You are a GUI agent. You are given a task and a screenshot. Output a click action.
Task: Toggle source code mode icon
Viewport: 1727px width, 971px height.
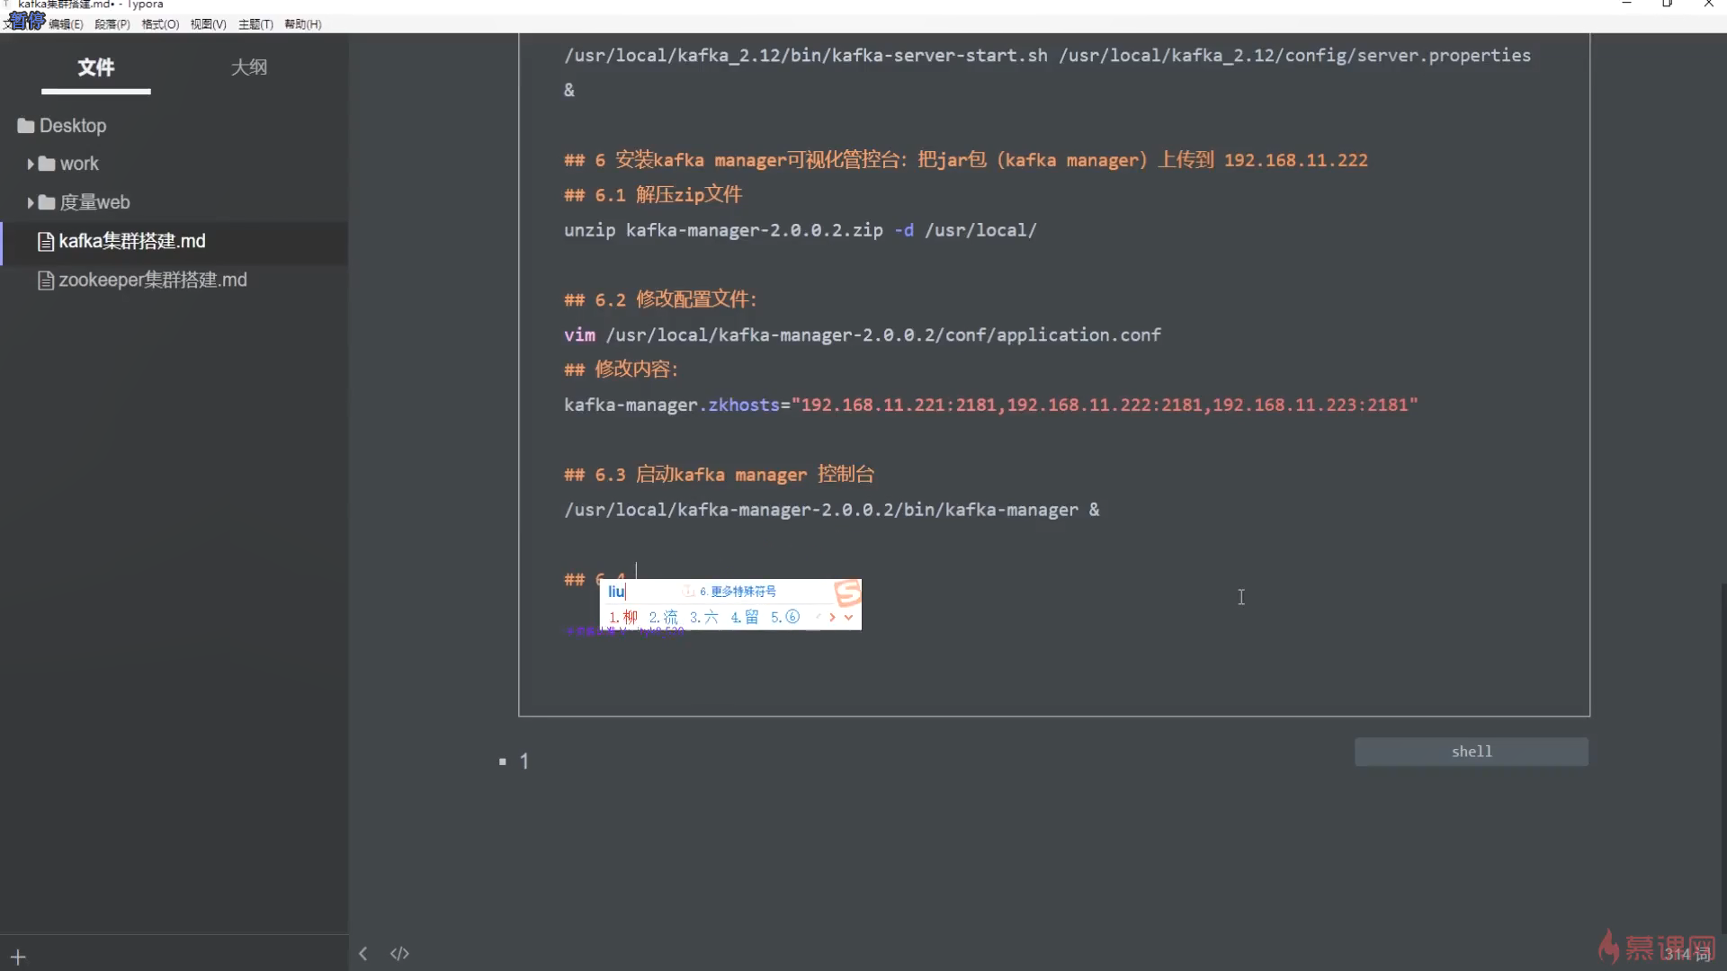coord(399,953)
